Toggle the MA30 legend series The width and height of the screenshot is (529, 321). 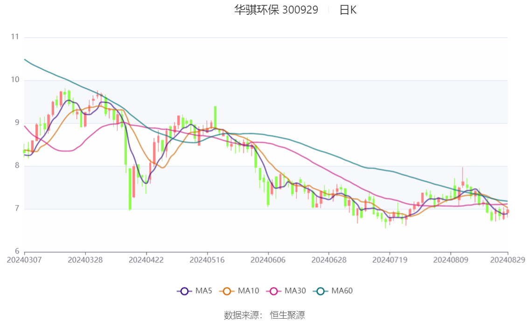[286, 291]
